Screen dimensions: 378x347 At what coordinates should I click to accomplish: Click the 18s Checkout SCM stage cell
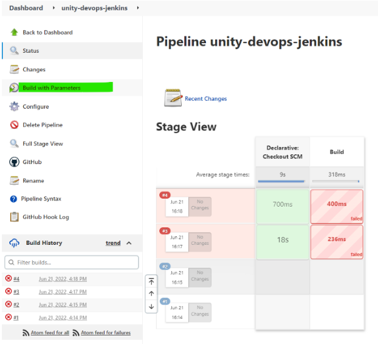[x=283, y=242]
